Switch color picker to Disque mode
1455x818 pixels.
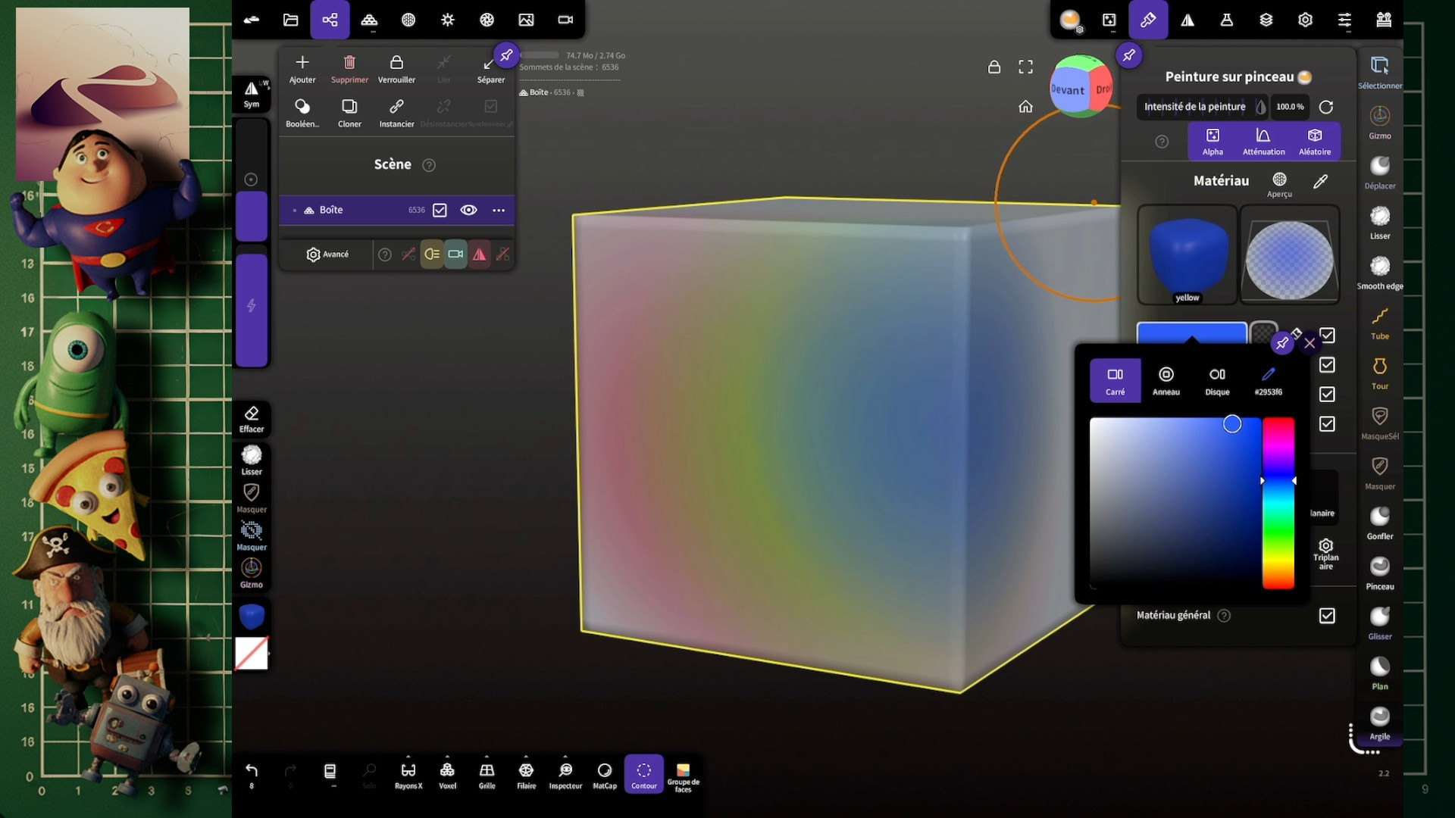point(1216,379)
